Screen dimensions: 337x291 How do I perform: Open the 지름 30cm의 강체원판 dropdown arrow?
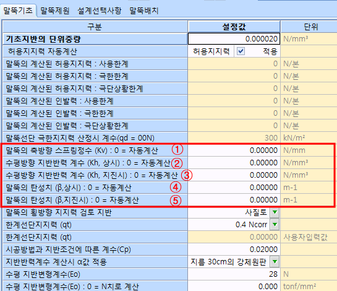(275, 262)
